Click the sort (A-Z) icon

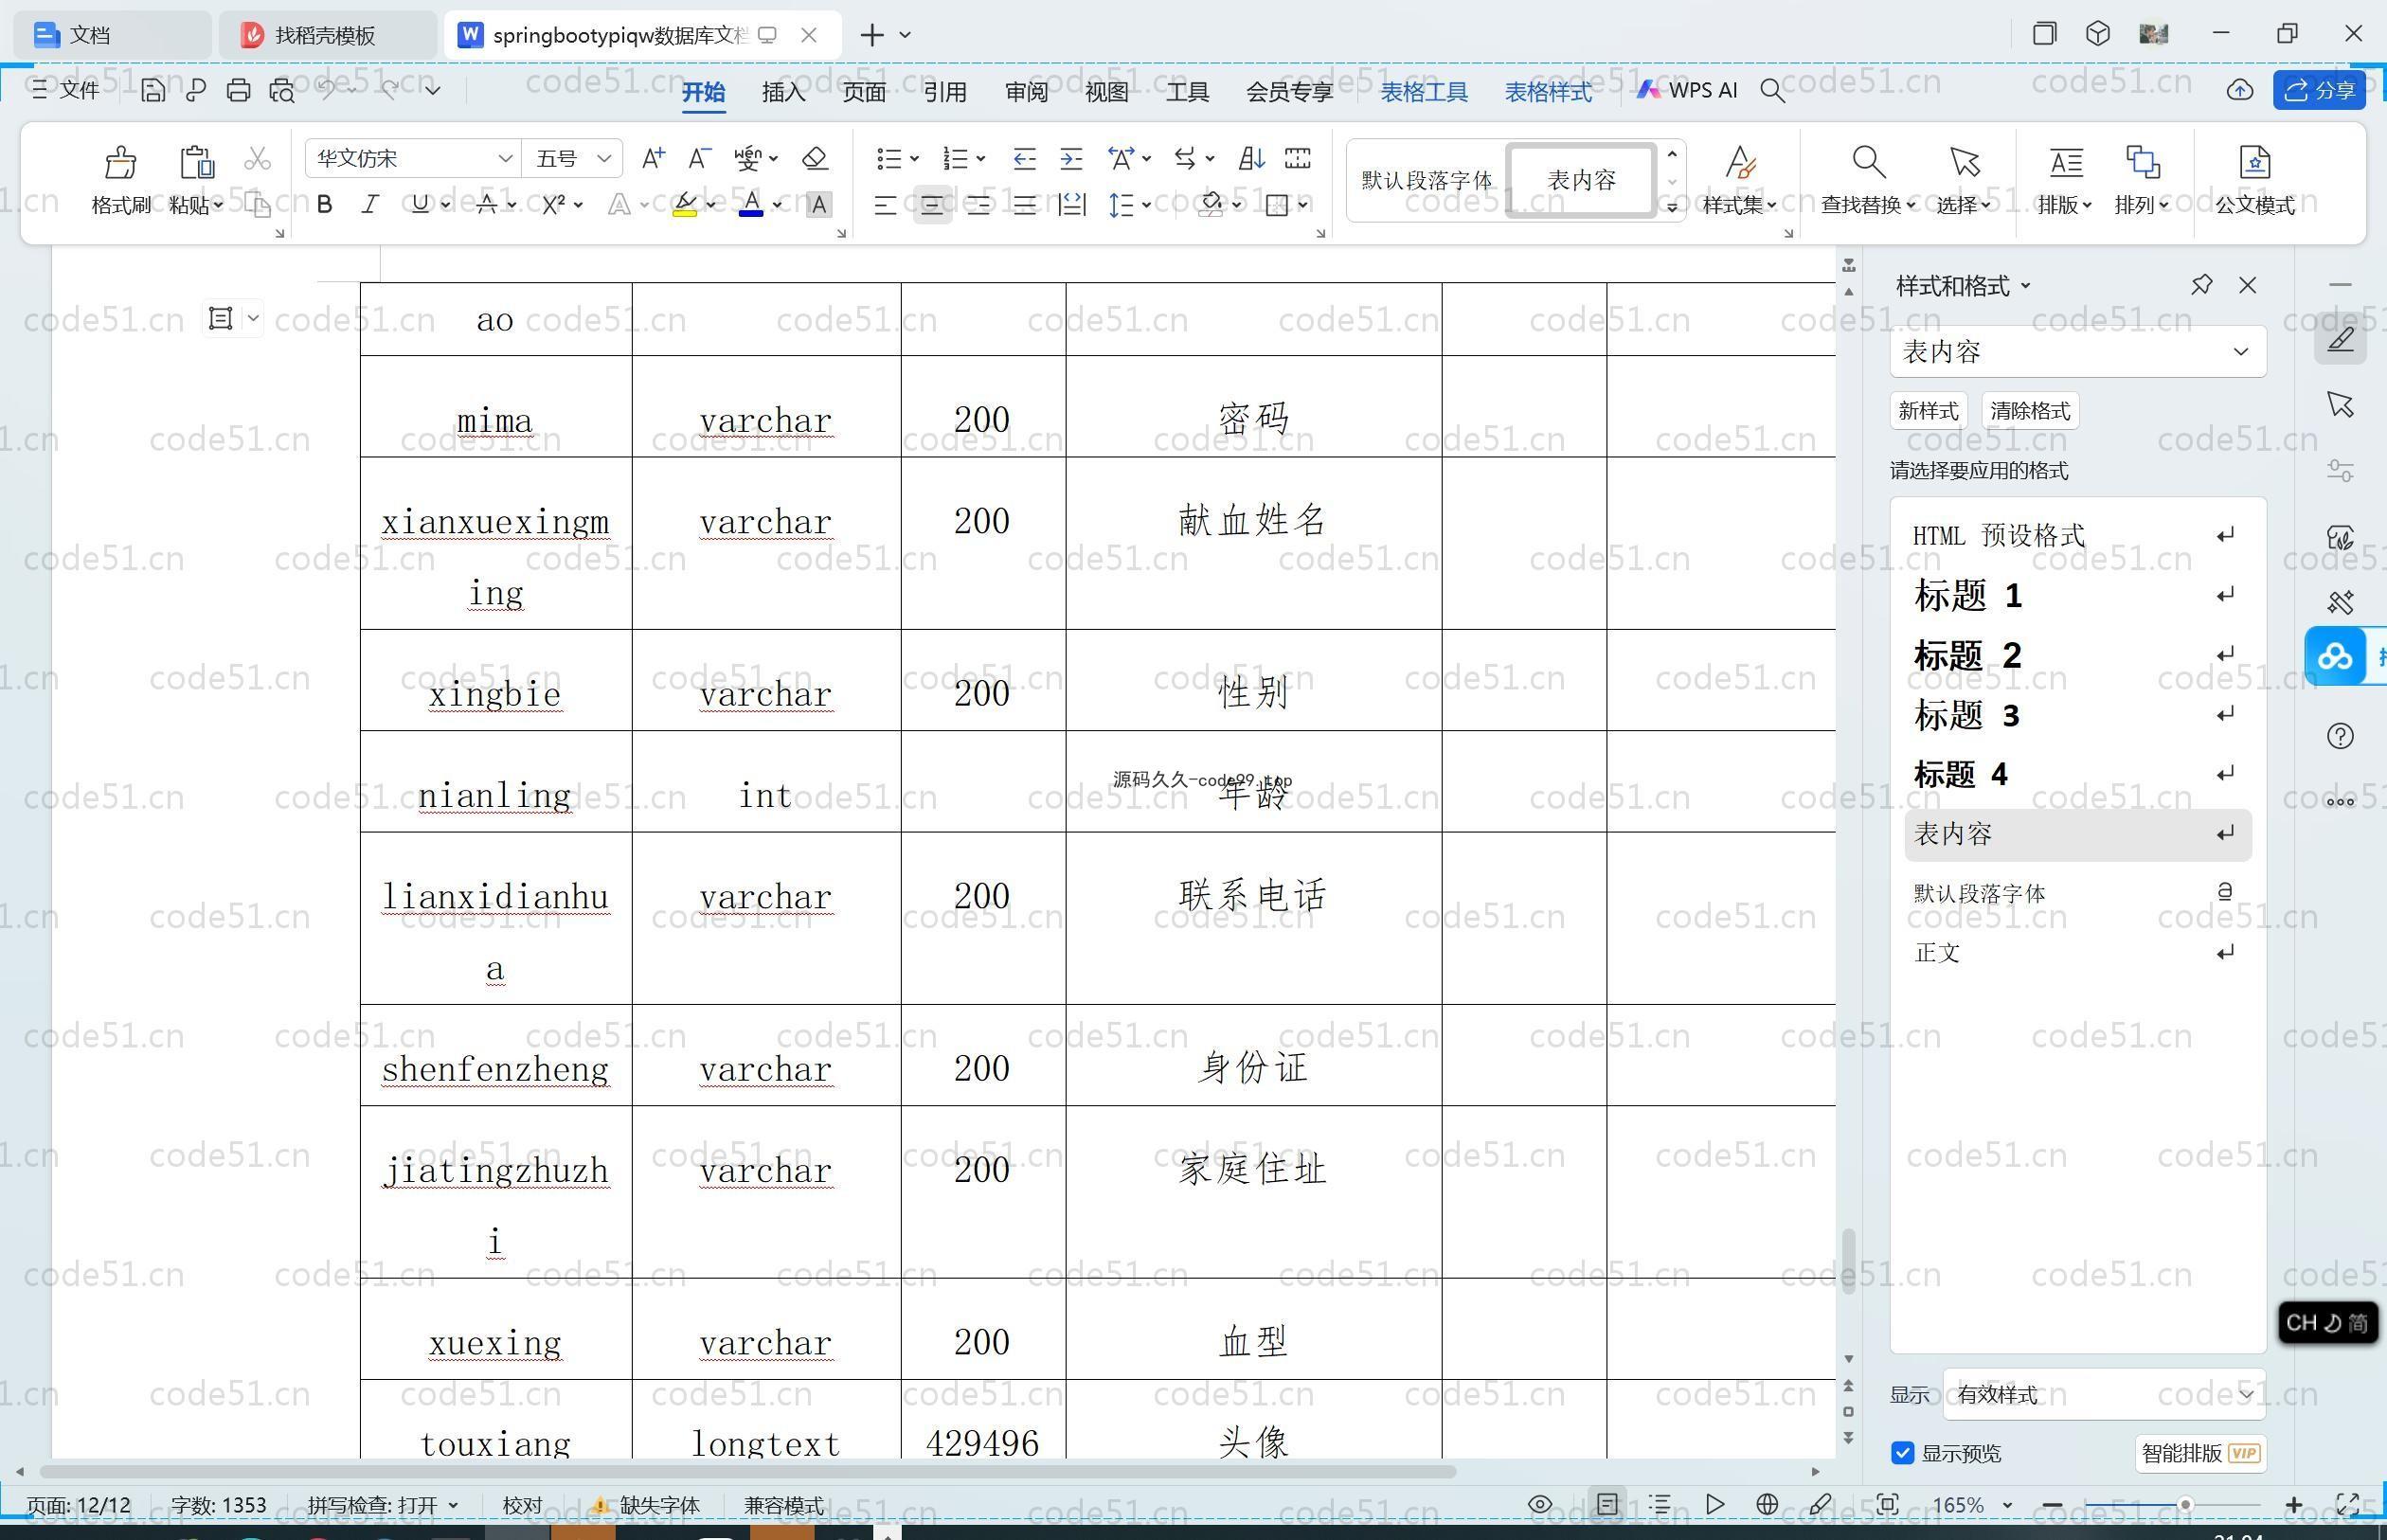pos(1251,158)
